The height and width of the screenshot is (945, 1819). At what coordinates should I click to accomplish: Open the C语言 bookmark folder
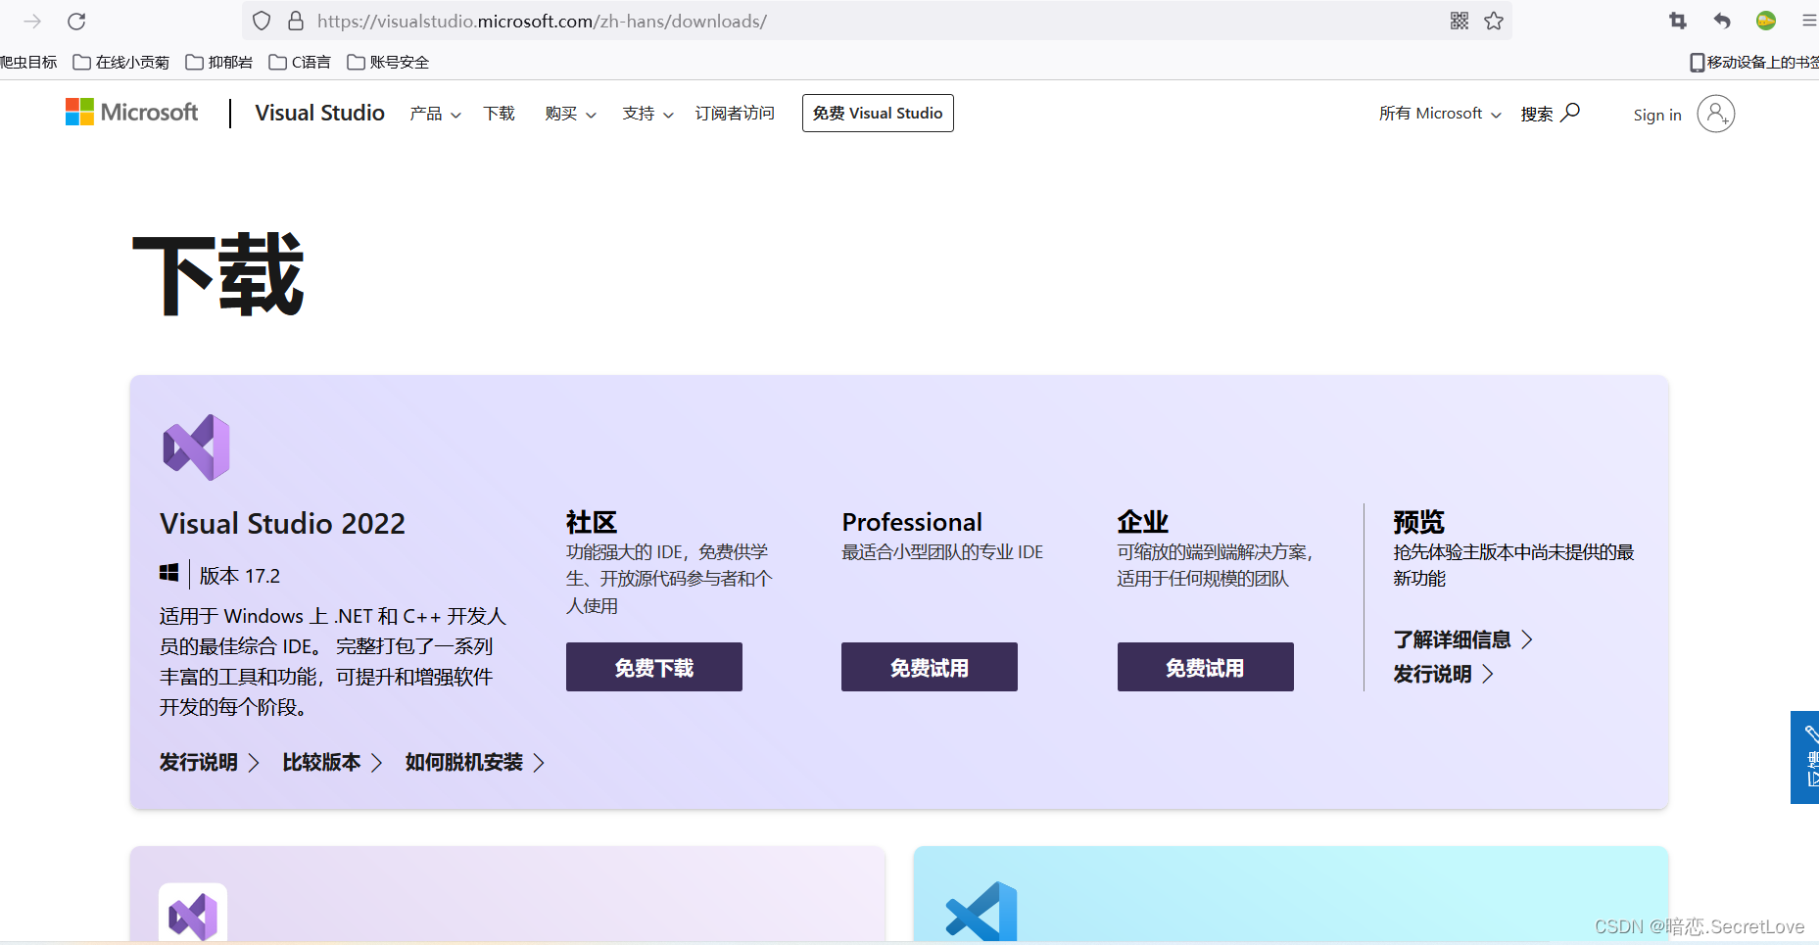tap(300, 62)
